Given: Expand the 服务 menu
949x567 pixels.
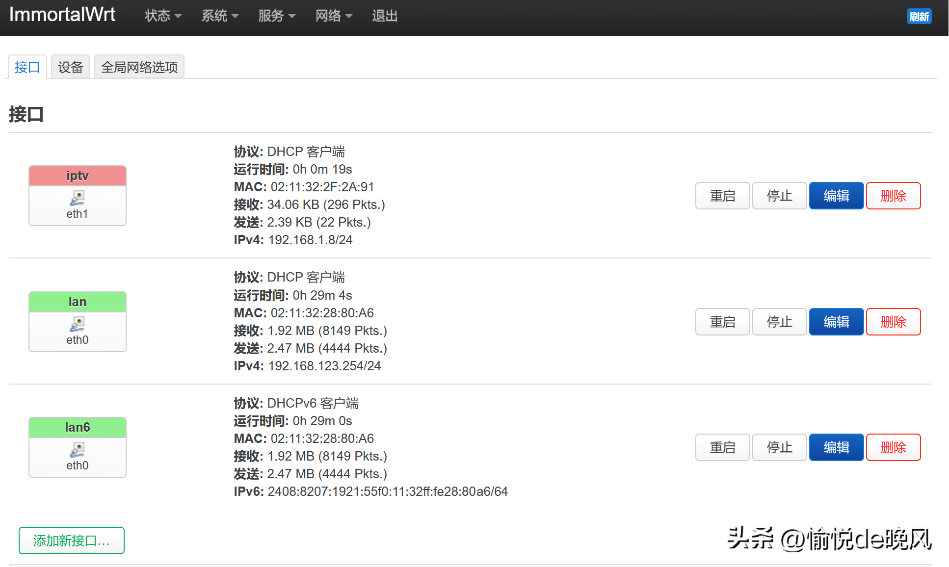Looking at the screenshot, I should click(x=277, y=16).
